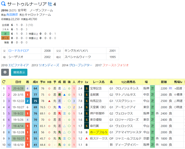Click race name 東京優駿

pyautogui.click(x=96, y=120)
